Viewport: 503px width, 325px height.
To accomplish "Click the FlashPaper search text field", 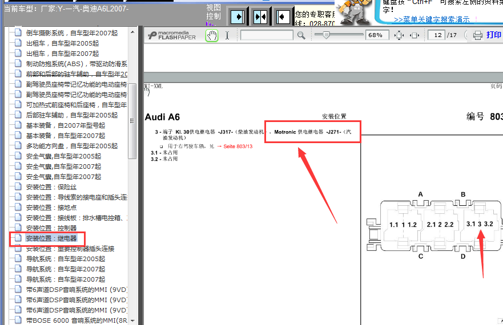I will tap(267, 35).
